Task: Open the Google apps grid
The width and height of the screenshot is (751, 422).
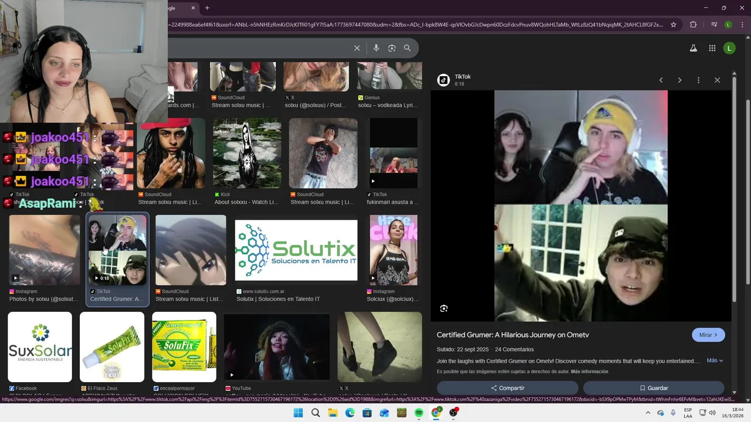Action: click(x=712, y=48)
